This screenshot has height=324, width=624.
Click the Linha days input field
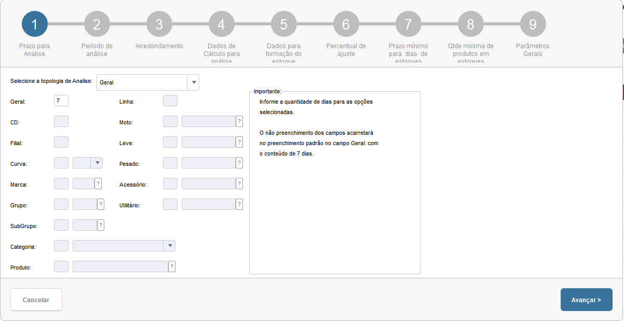point(170,101)
